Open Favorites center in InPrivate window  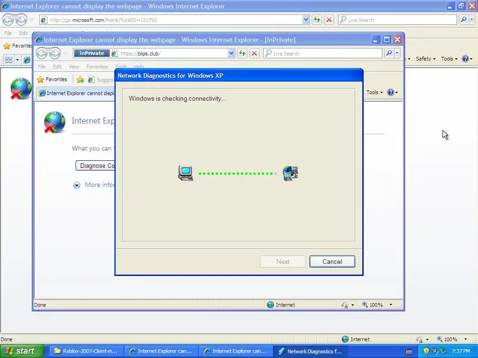(52, 79)
